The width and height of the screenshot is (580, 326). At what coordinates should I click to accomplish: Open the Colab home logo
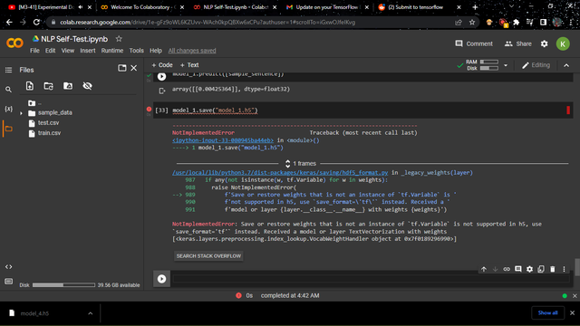(x=14, y=43)
